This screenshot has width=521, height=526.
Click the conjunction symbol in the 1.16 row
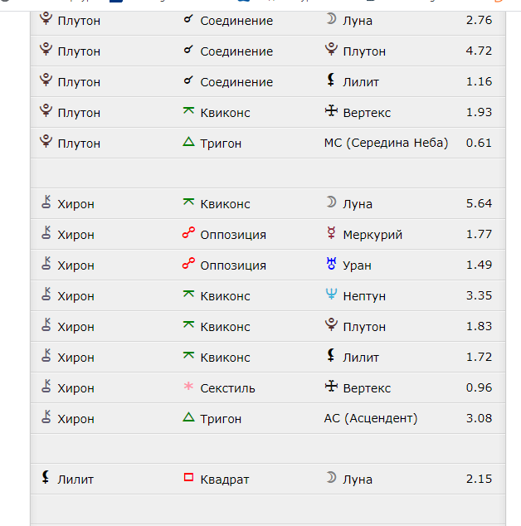(x=188, y=80)
